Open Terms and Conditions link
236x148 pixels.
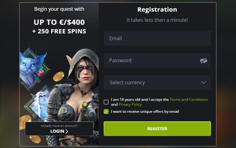188,100
